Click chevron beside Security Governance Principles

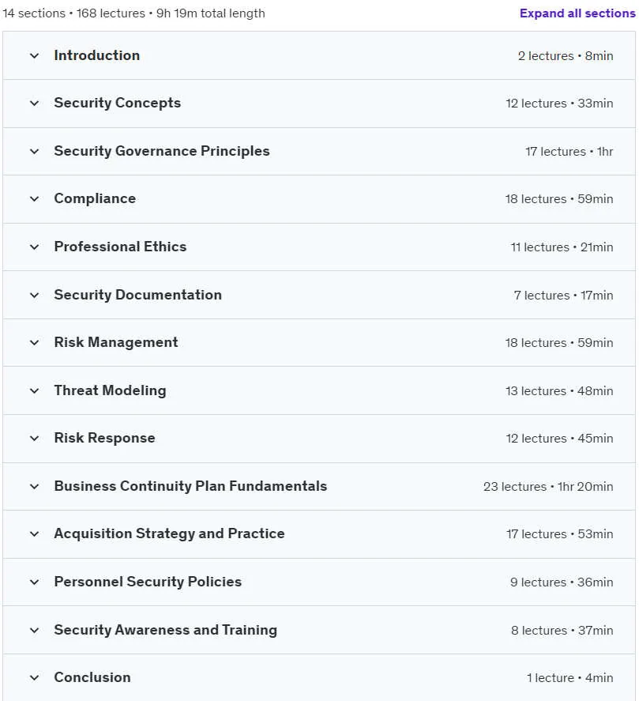click(35, 152)
